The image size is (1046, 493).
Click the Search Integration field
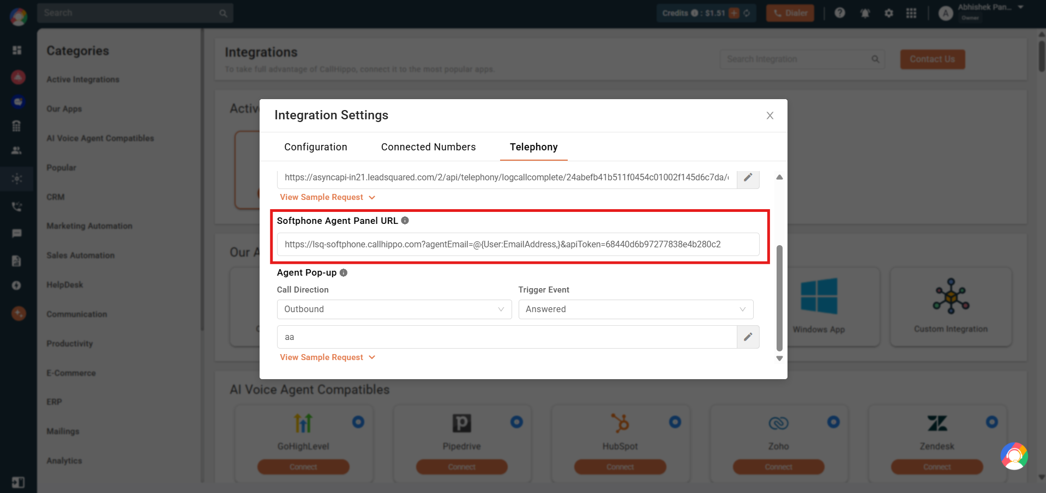802,59
